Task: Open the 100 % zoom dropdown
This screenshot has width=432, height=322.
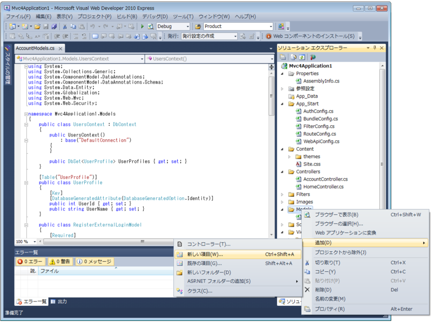Action: (35, 242)
